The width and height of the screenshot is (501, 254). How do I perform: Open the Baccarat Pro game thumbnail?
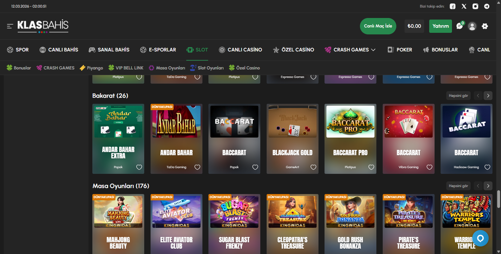tap(350, 121)
